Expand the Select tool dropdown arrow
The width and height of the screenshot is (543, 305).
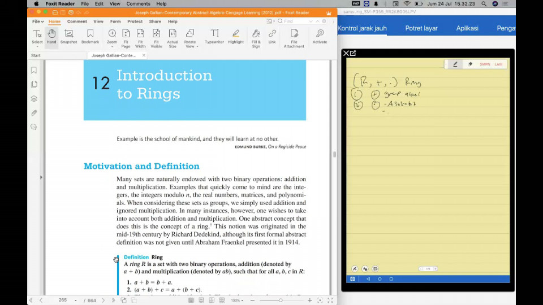pyautogui.click(x=37, y=47)
